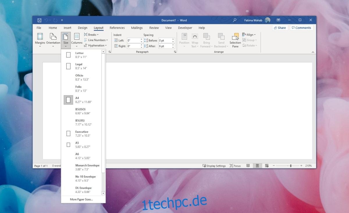
Task: Choose B5(JIS) paper size
Action: point(81,122)
